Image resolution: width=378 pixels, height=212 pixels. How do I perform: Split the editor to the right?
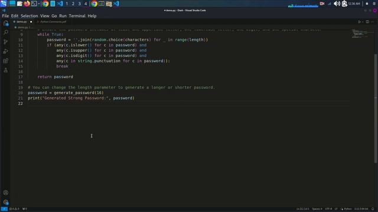point(367,22)
